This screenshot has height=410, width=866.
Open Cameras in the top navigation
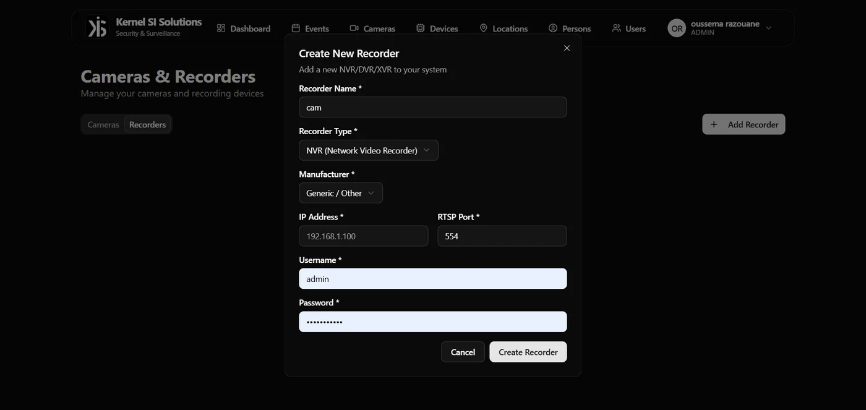[372, 28]
